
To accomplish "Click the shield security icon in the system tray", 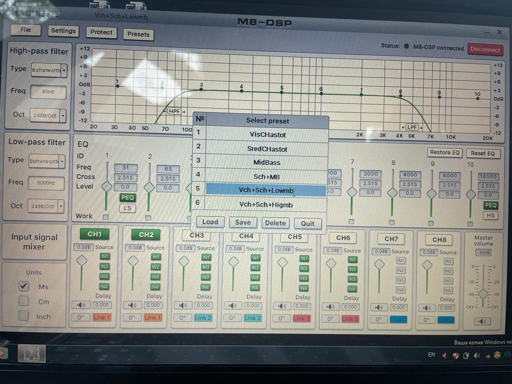I will 455,355.
